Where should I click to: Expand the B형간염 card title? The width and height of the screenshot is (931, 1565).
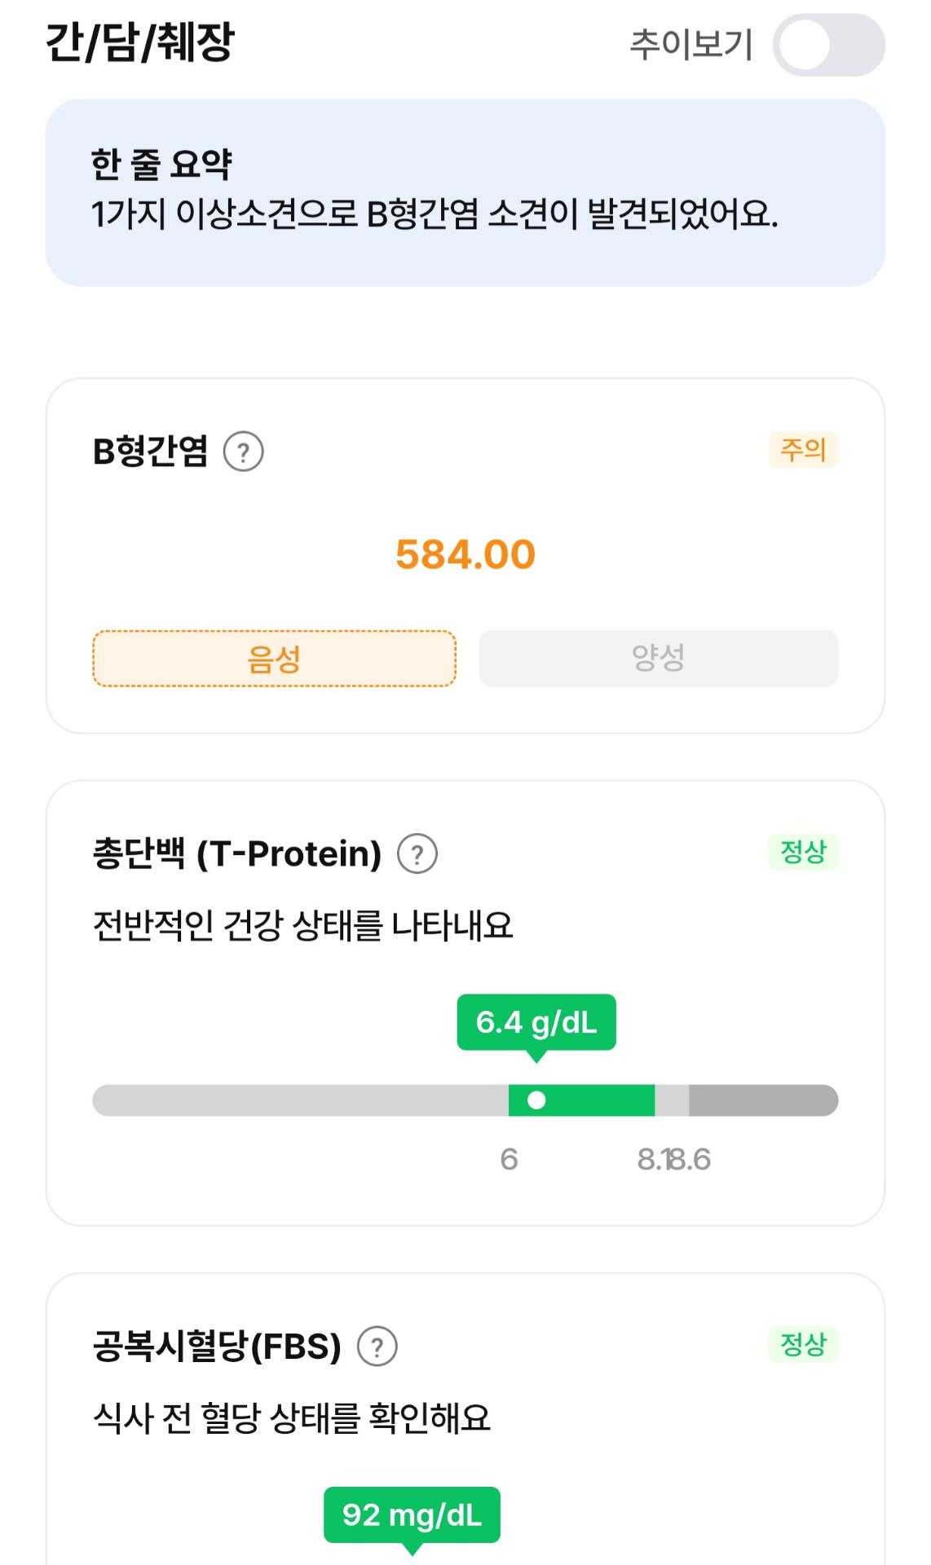151,452
